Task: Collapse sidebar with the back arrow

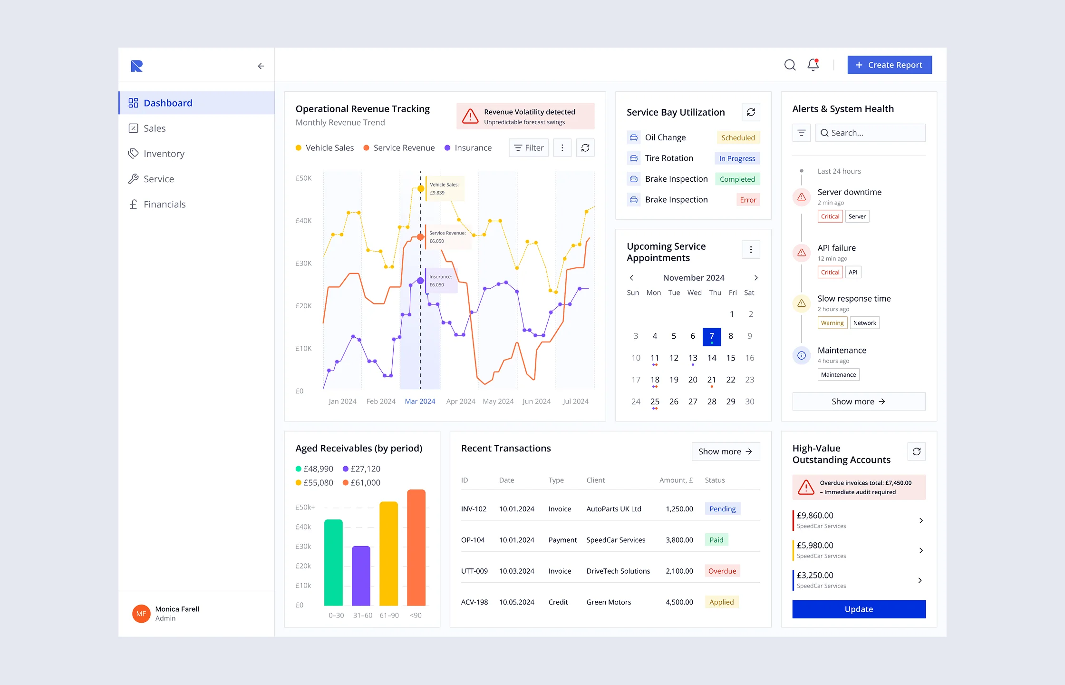Action: (261, 66)
